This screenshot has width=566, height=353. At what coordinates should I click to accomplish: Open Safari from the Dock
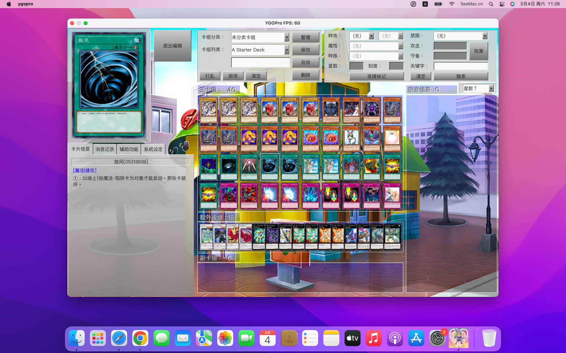[x=119, y=338]
